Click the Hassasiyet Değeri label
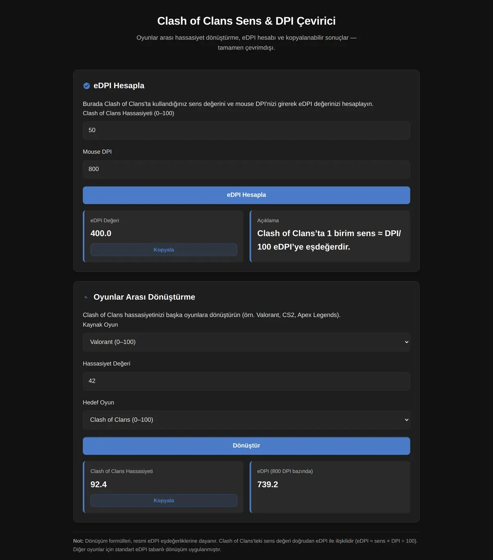 pos(106,364)
